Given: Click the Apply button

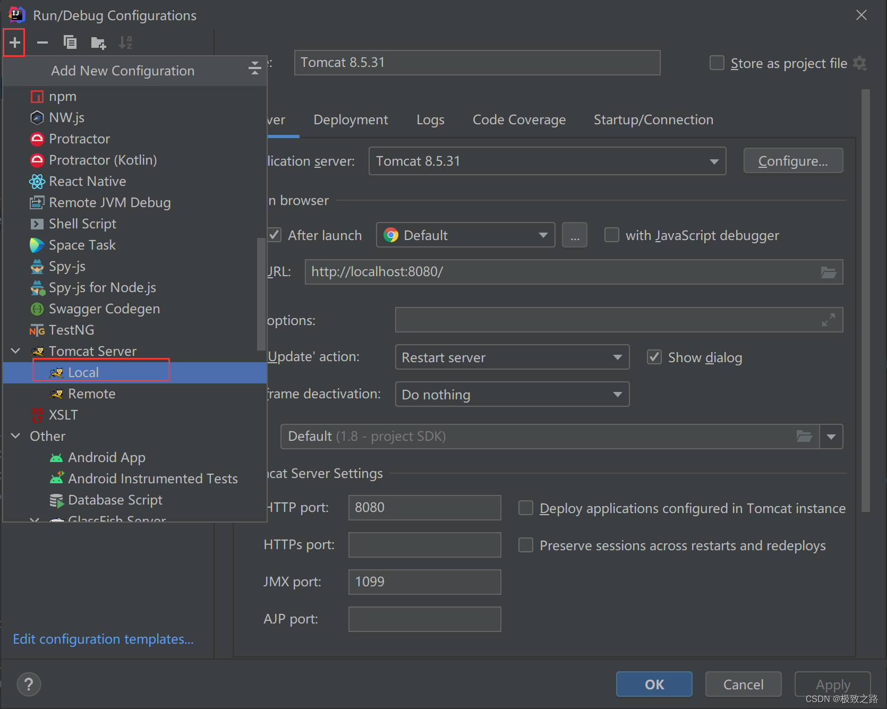Looking at the screenshot, I should click(832, 684).
